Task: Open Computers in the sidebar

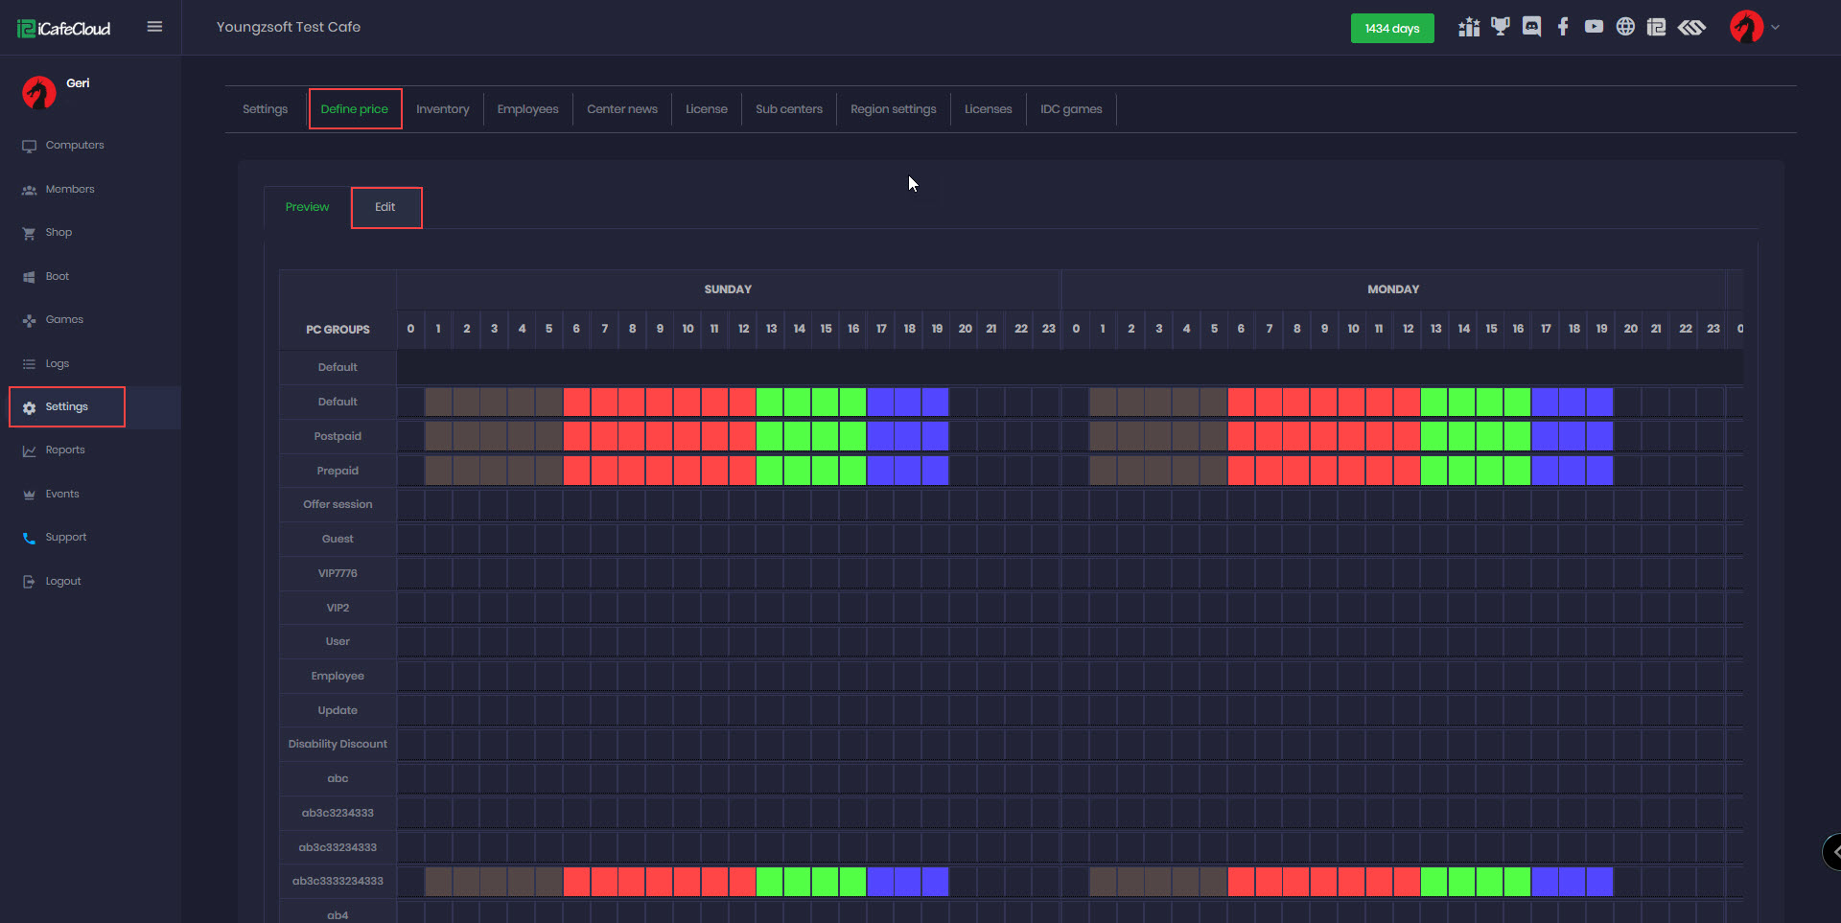Action: coord(75,146)
